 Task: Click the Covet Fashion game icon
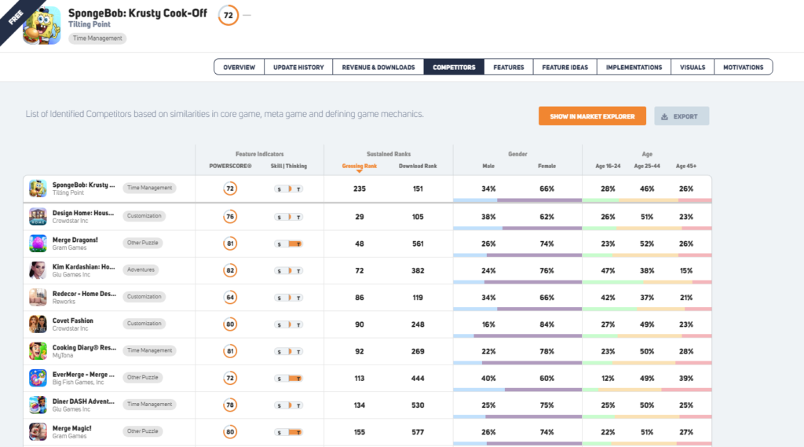click(38, 324)
